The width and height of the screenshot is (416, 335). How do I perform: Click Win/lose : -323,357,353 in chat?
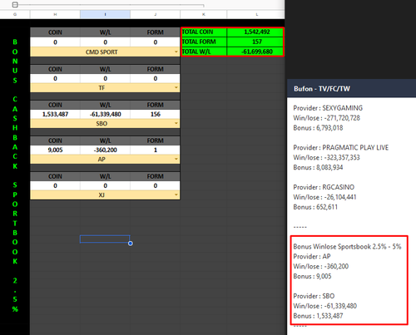[x=326, y=158]
